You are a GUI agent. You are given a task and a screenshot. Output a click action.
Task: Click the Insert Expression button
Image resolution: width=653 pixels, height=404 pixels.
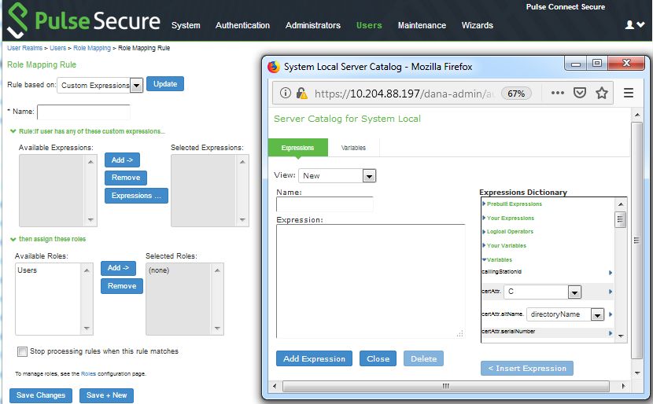click(x=527, y=368)
